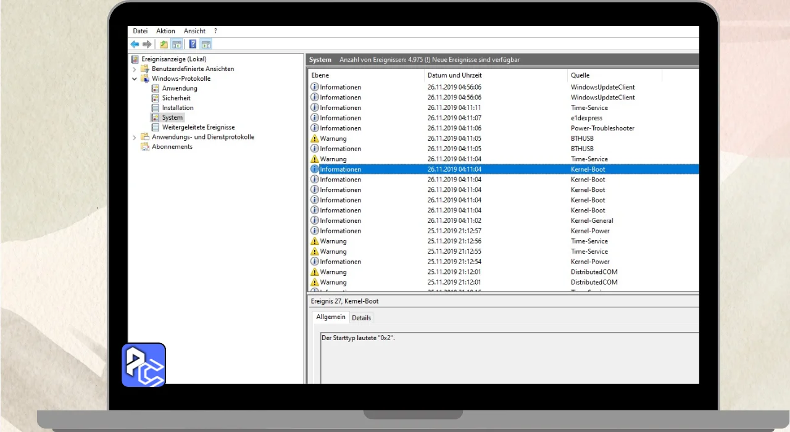The image size is (790, 432).
Task: Click the blue Back arrow toolbar icon
Action: [135, 44]
